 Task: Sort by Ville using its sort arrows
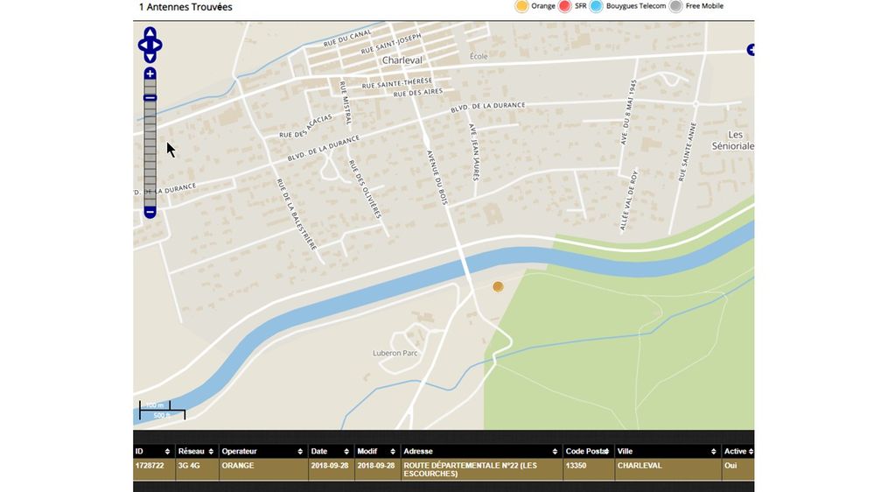coord(714,451)
